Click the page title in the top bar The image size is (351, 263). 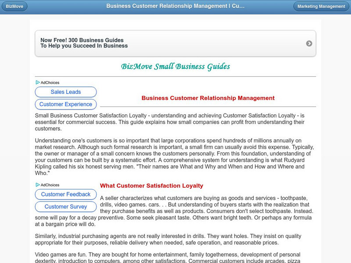click(x=175, y=7)
